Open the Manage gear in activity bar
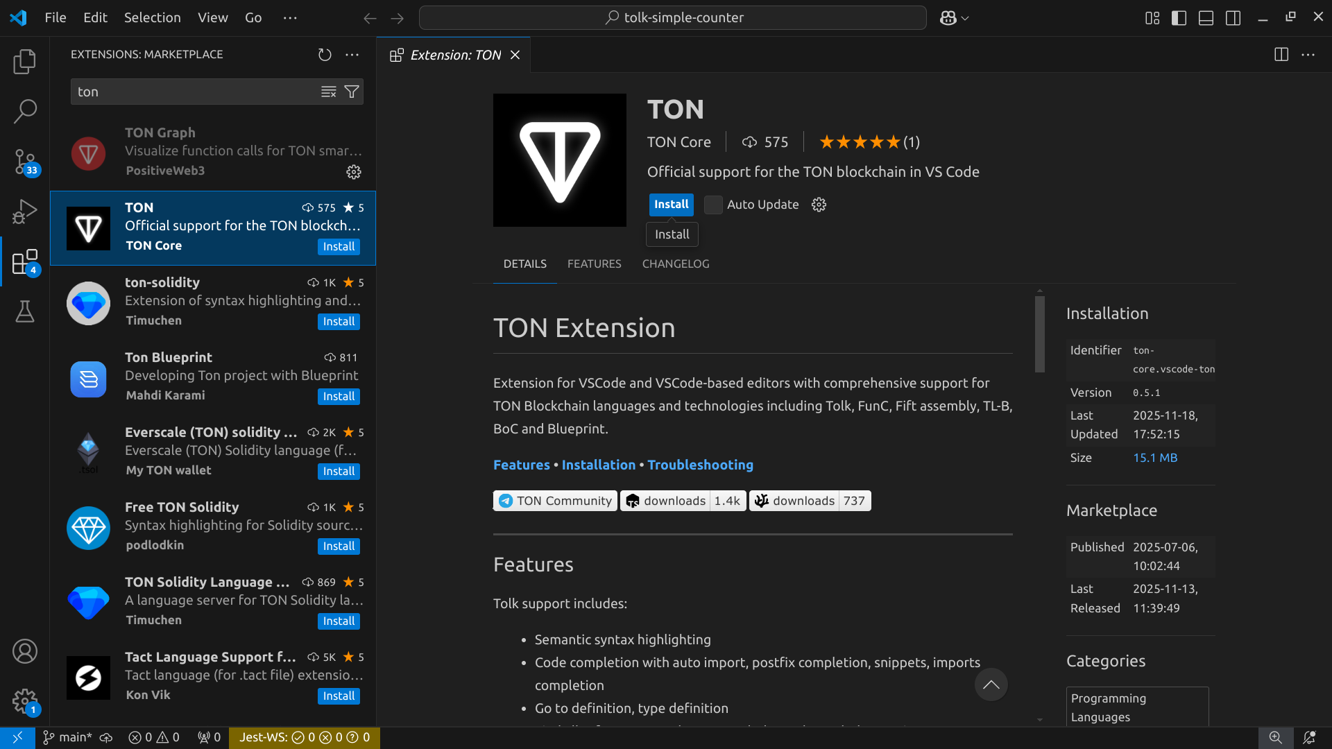Viewport: 1332px width, 749px height. pos(25,701)
